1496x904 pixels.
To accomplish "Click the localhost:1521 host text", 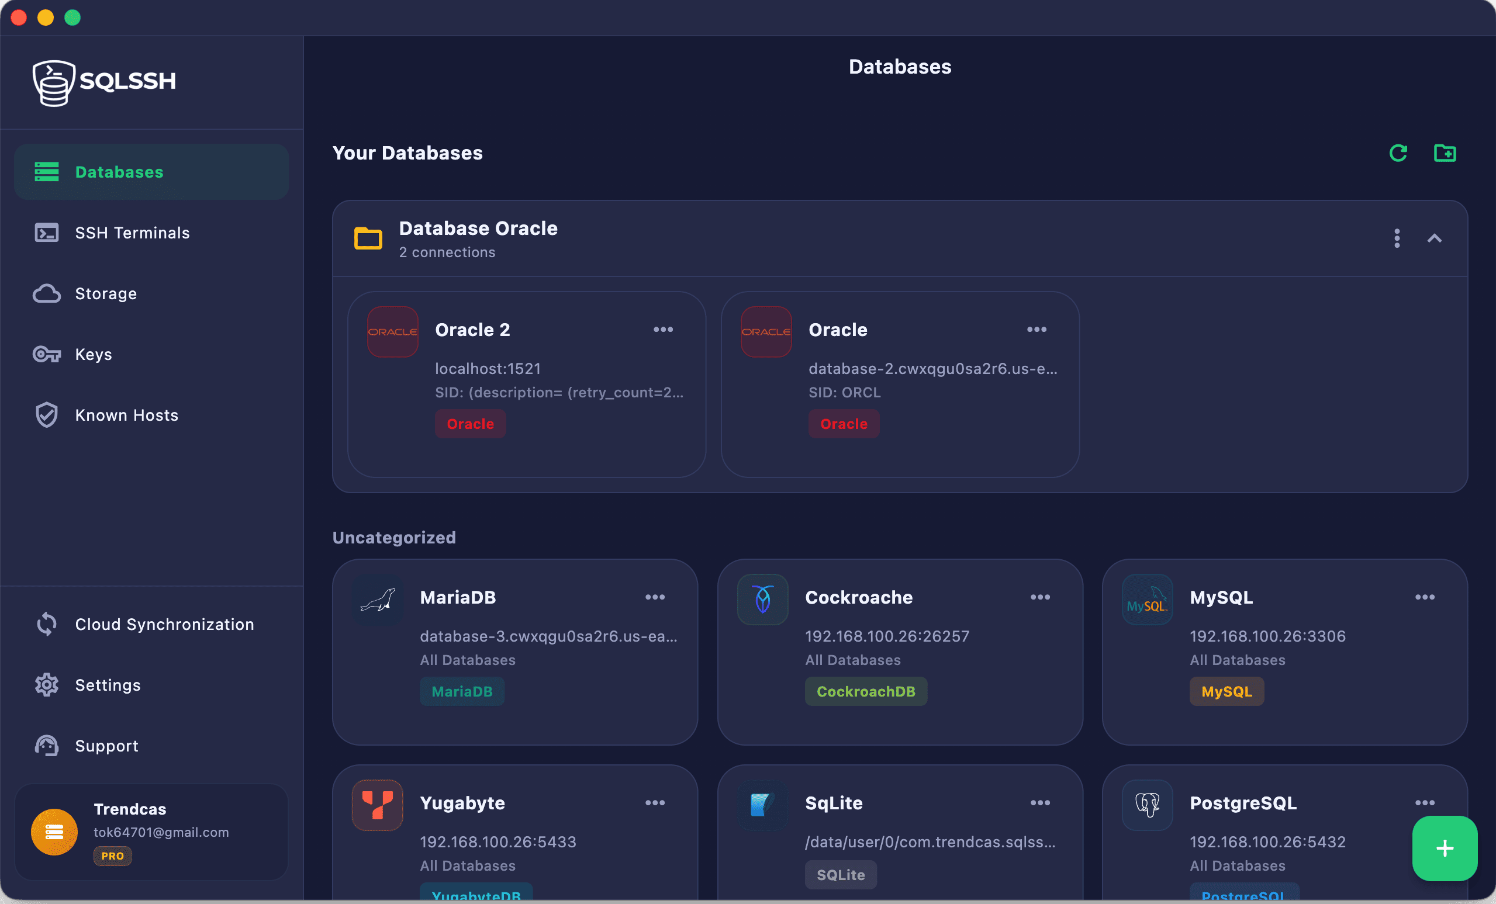I will coord(488,368).
